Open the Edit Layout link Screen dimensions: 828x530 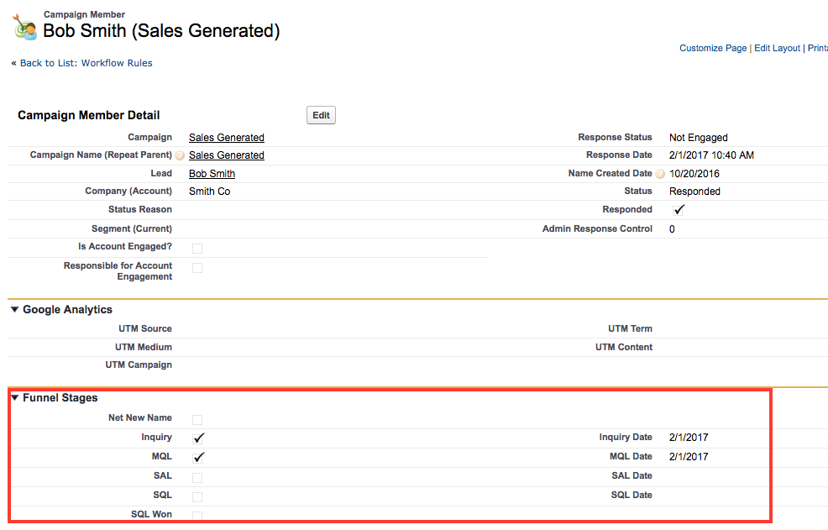778,48
